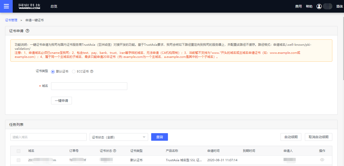Open 费用 in the top bar
Screen dimensions: 344x166
click(x=299, y=6)
